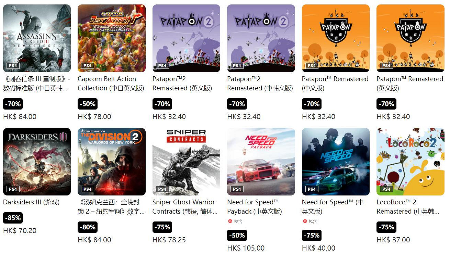The height and width of the screenshot is (254, 450).
Task: Click EA Play icon under Need for Speed 中英文版
Action: 305,221
